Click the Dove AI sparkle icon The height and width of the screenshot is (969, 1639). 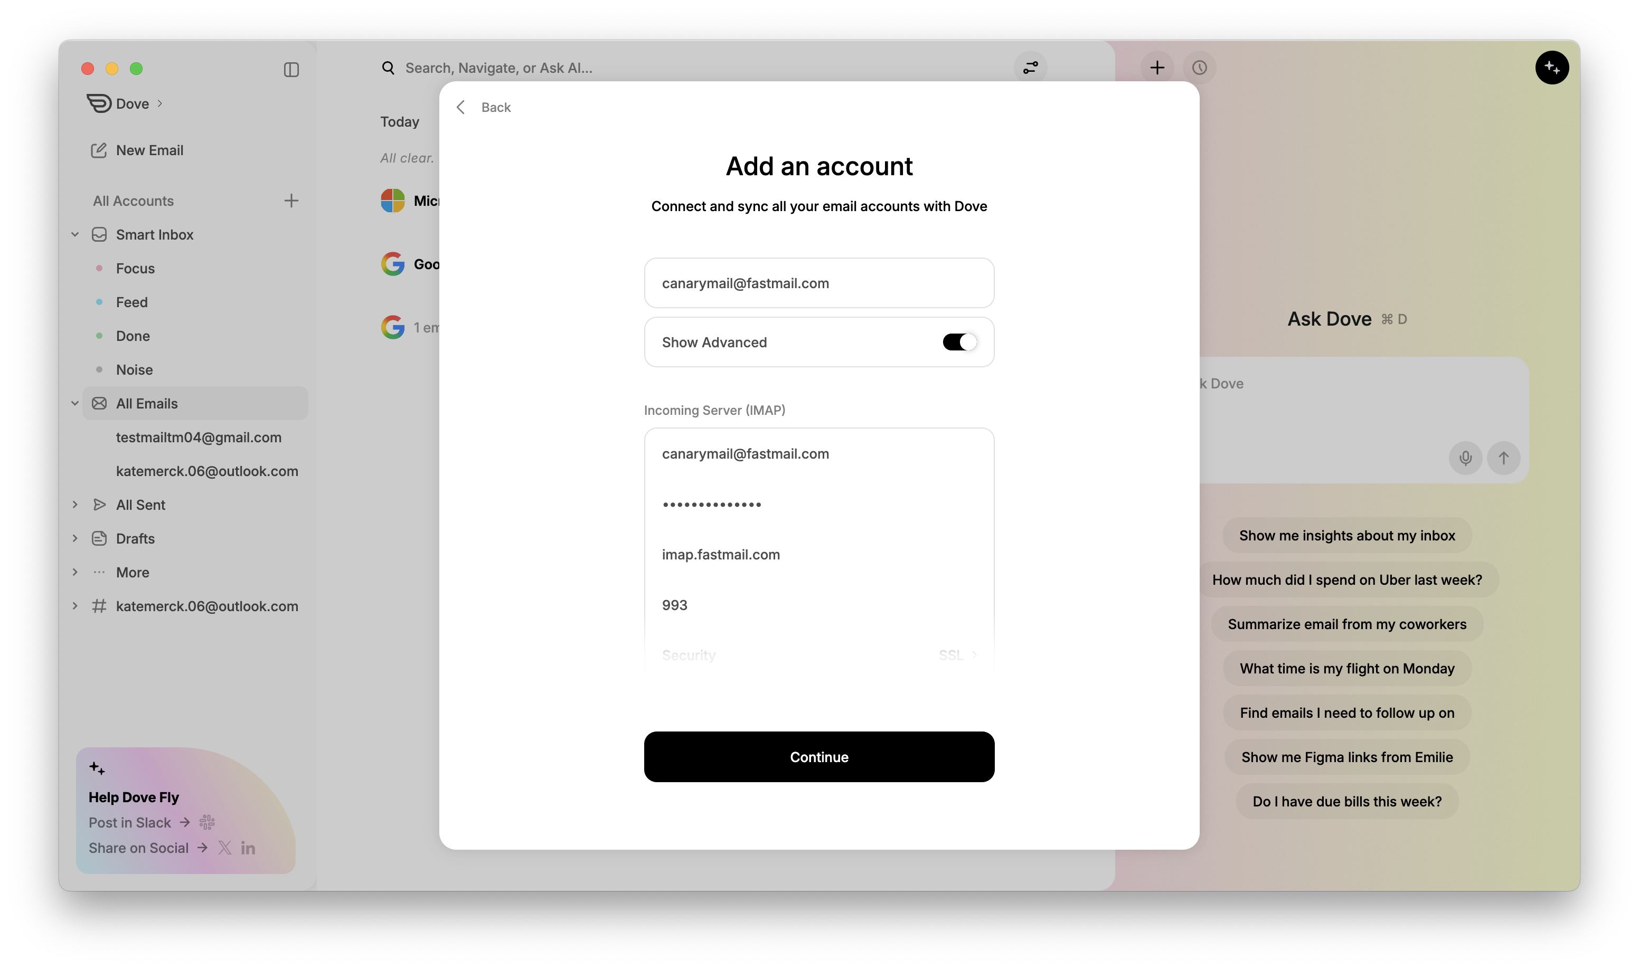(x=1552, y=68)
